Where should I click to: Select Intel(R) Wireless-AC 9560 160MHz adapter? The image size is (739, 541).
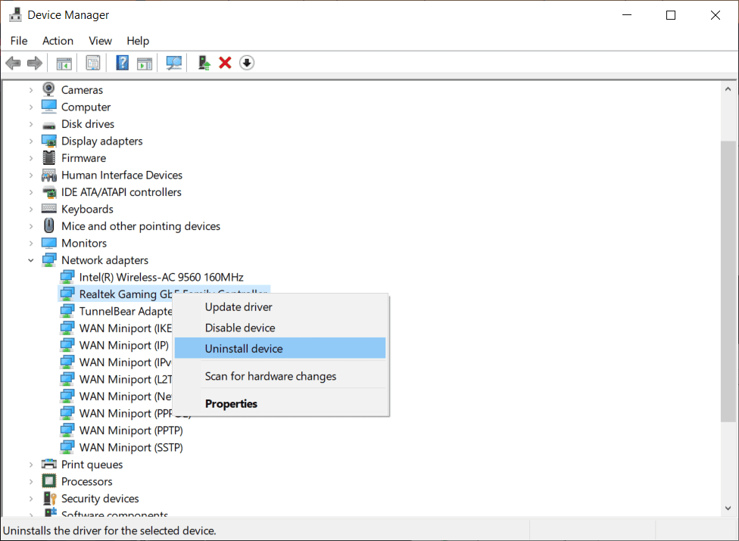click(x=161, y=277)
